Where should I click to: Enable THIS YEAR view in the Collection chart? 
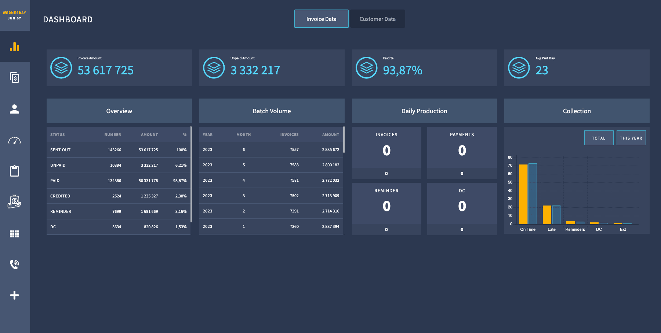631,137
